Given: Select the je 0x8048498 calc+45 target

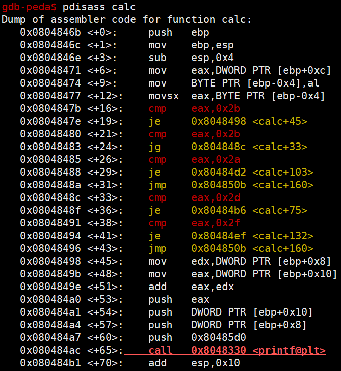Looking at the screenshot, I should (x=249, y=122).
